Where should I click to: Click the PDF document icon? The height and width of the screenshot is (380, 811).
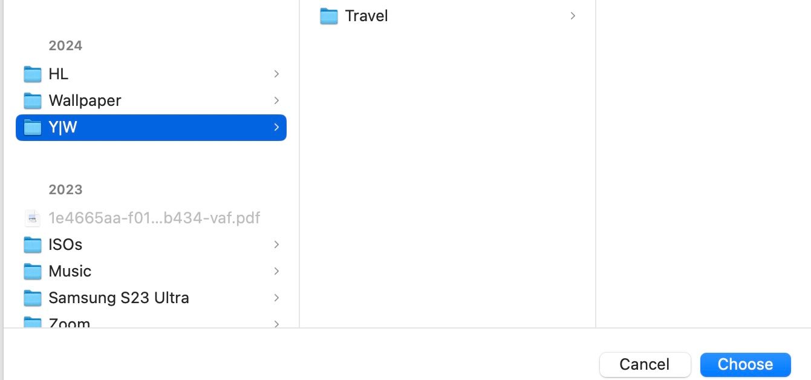click(x=31, y=218)
